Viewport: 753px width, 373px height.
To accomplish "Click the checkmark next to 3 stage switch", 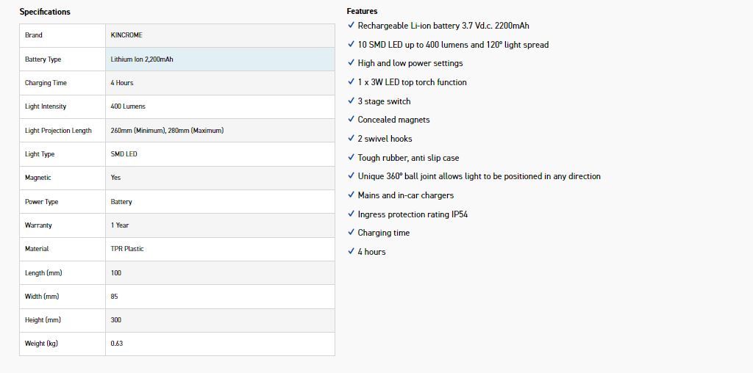I will 351,101.
